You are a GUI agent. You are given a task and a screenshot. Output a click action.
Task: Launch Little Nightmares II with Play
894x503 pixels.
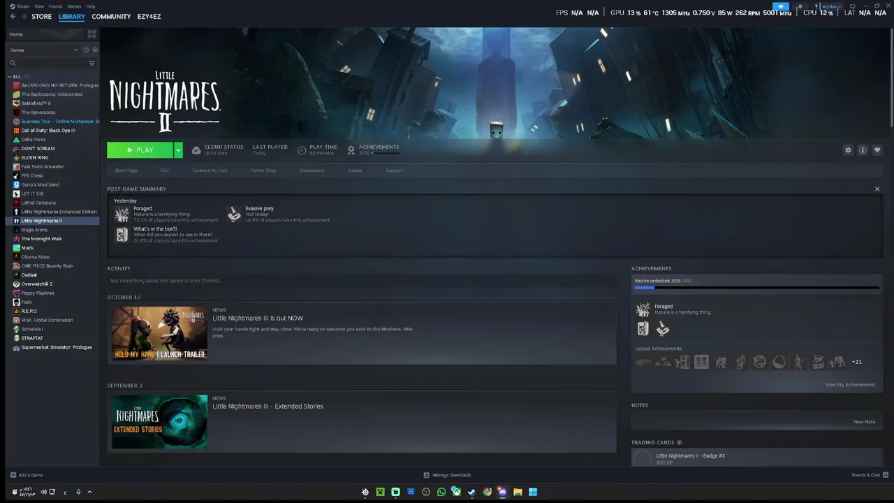140,150
